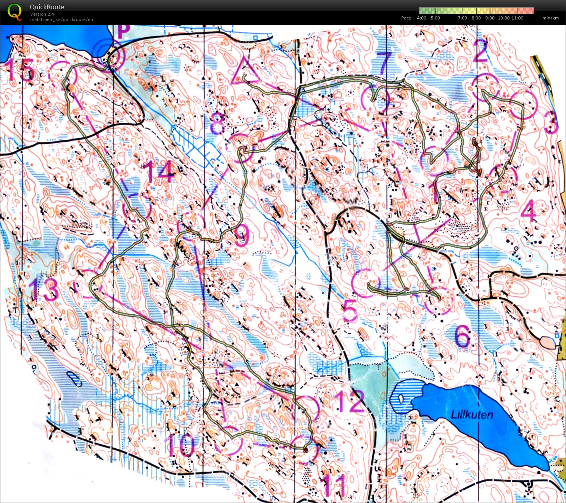Click the Lillkuten lake label
This screenshot has width=566, height=503.
point(472,414)
